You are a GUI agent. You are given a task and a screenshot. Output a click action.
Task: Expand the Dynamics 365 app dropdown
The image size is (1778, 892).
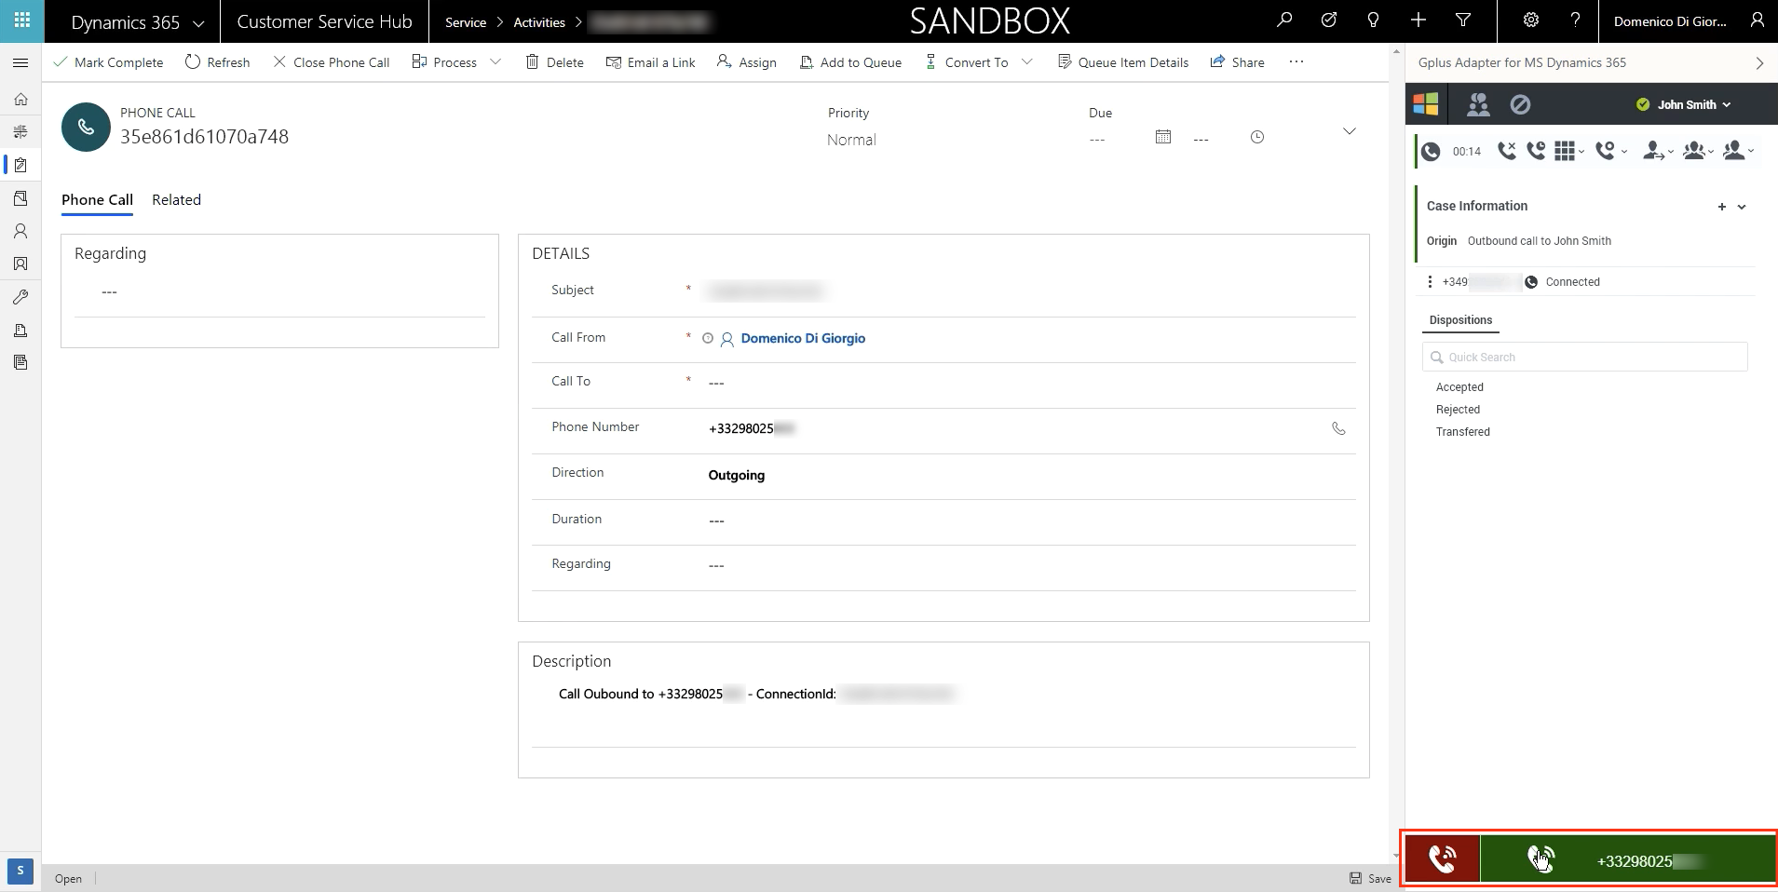tap(198, 23)
